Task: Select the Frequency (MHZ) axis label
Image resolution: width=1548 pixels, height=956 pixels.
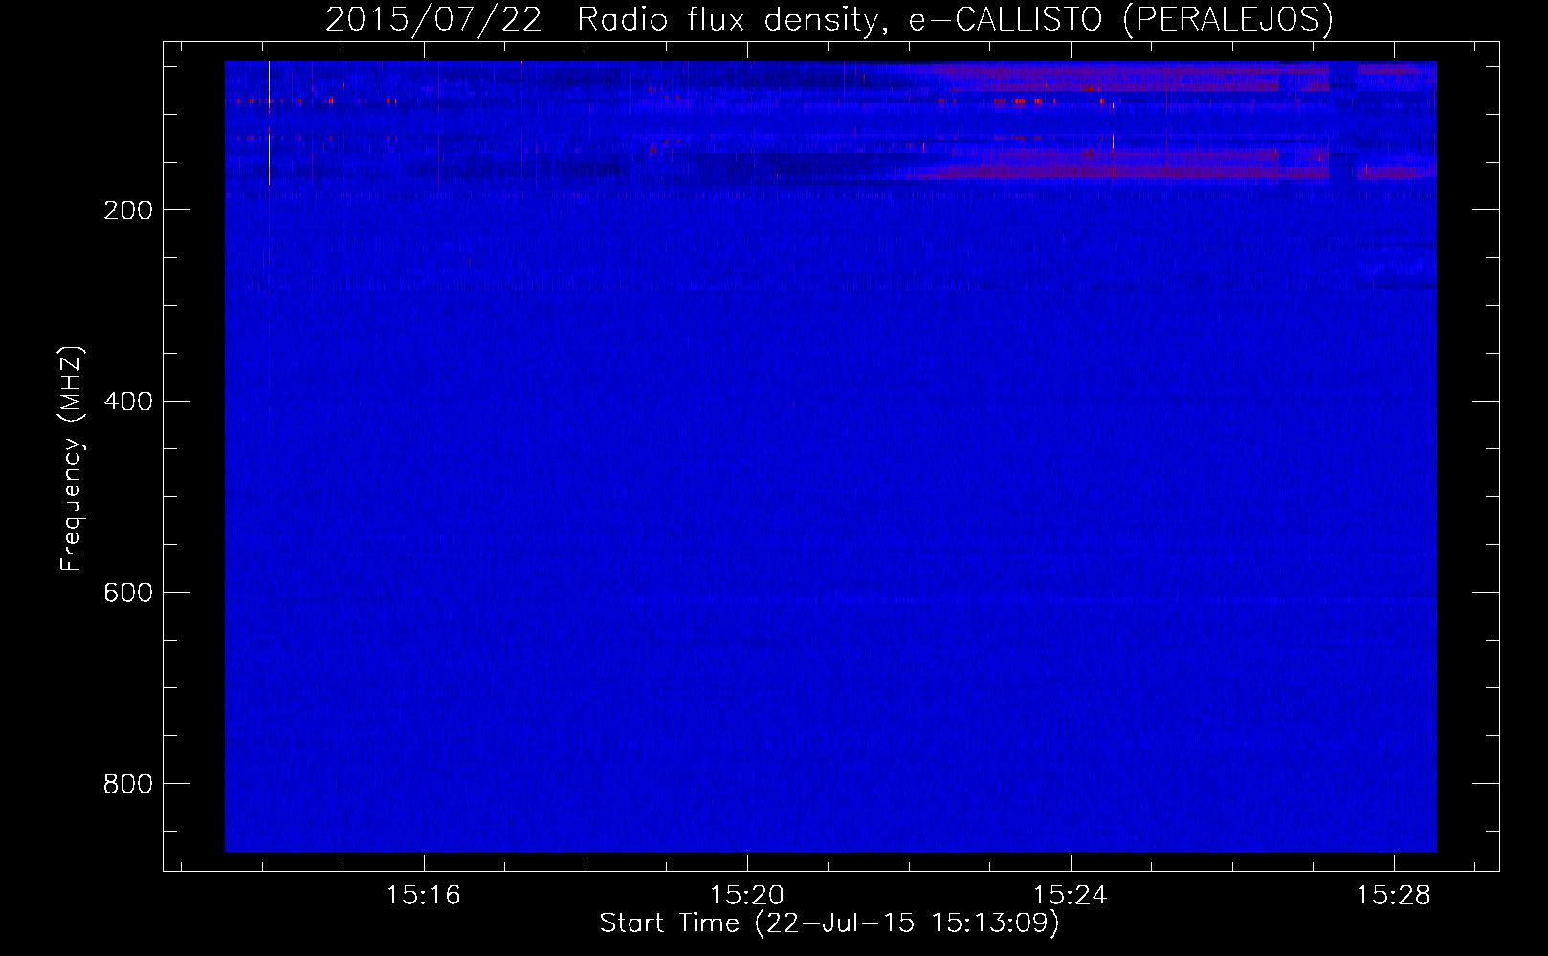Action: point(72,458)
